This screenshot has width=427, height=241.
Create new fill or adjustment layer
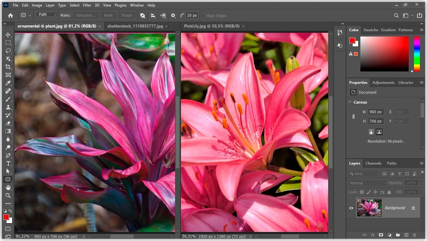(389, 235)
